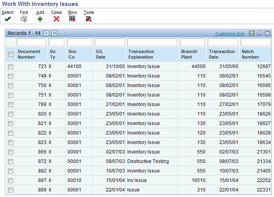
Task: Check the row for document 887
Action: [10, 181]
